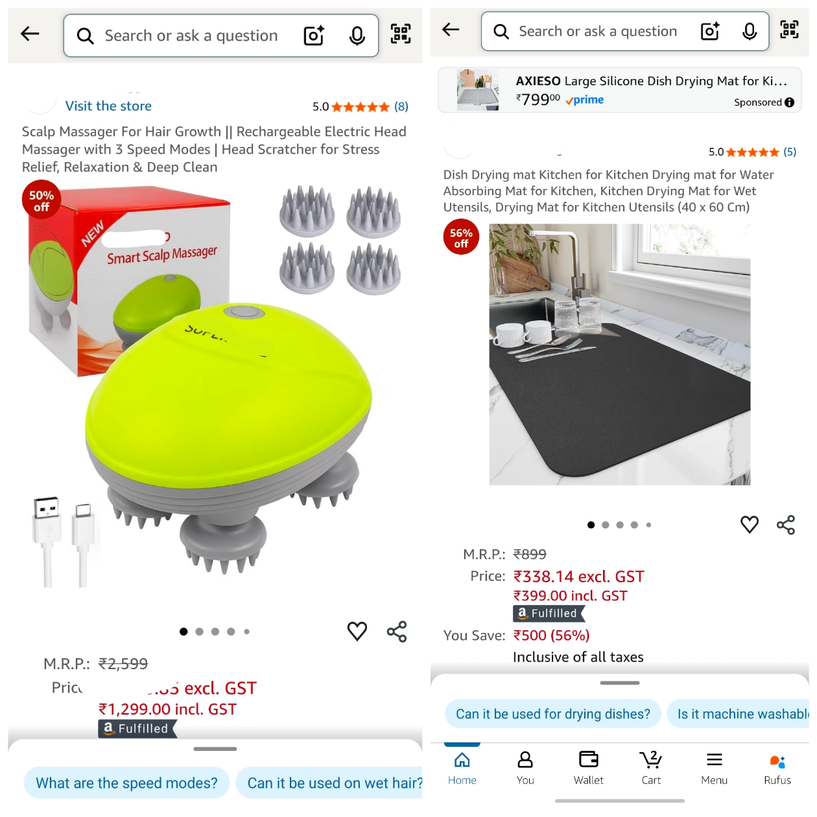Viewport: 817px width, 817px height.
Task: Show sponsored info icon on ad banner
Action: 789,102
